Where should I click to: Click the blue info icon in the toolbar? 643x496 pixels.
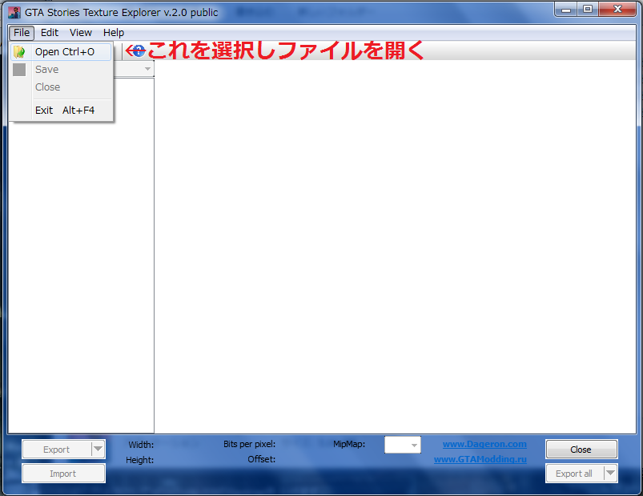point(139,50)
